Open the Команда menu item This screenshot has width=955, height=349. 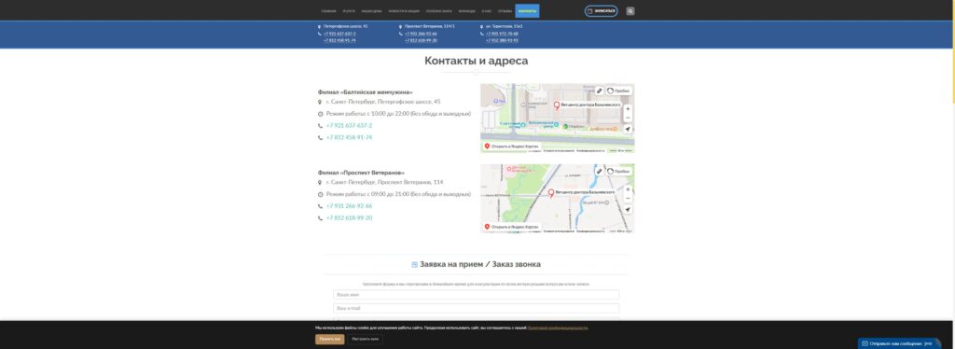click(467, 11)
